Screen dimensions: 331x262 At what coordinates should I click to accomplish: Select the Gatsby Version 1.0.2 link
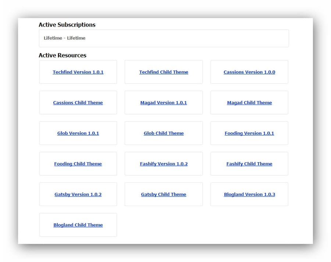78,195
